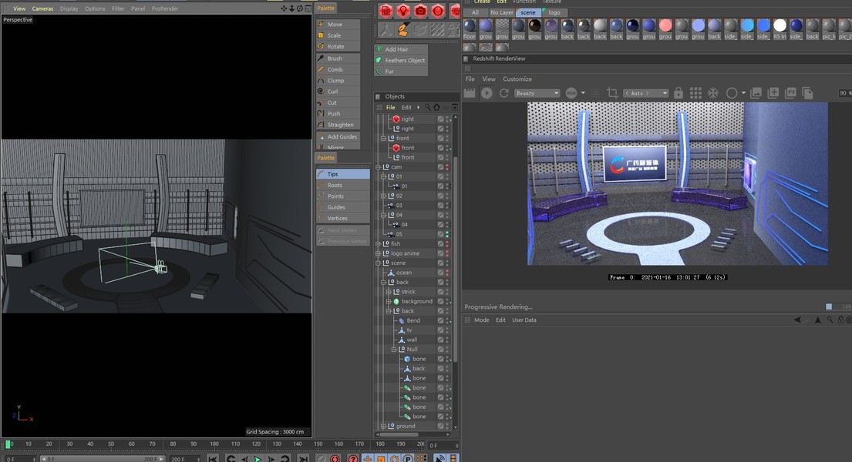
Task: Click save image icon in RenderView
Action: (x=756, y=93)
